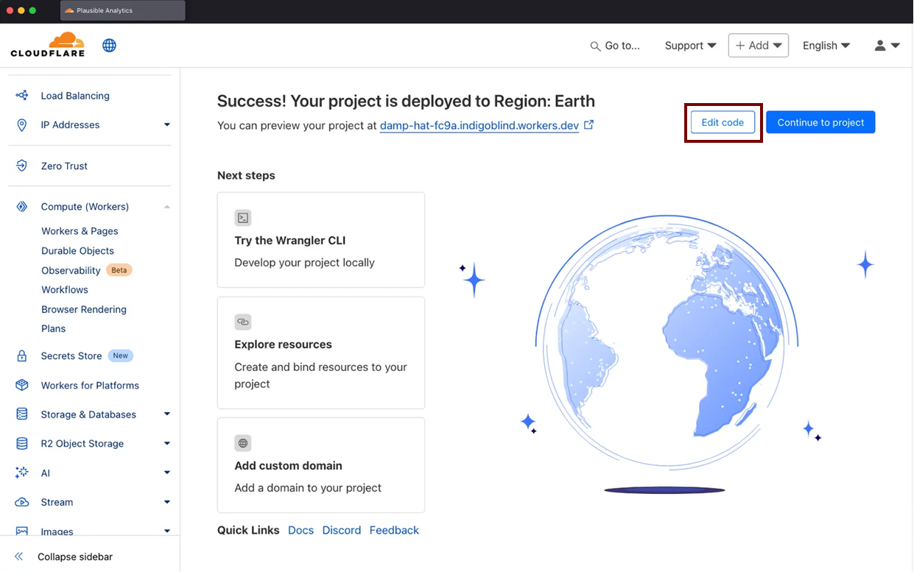
Task: Select the Try the Wrangler CLI card
Action: 320,240
